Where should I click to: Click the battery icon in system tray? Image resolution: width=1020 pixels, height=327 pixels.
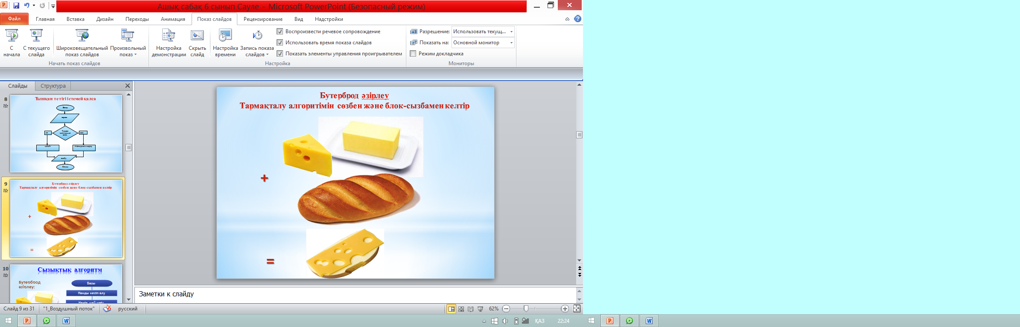tap(516, 321)
